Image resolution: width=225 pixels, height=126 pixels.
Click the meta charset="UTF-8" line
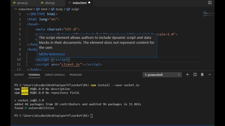(x=57, y=29)
